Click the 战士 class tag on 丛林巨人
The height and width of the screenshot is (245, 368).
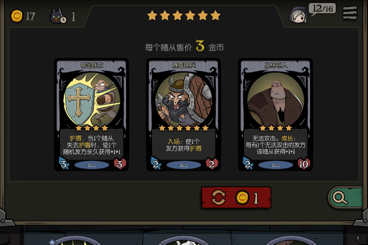pos(276,165)
